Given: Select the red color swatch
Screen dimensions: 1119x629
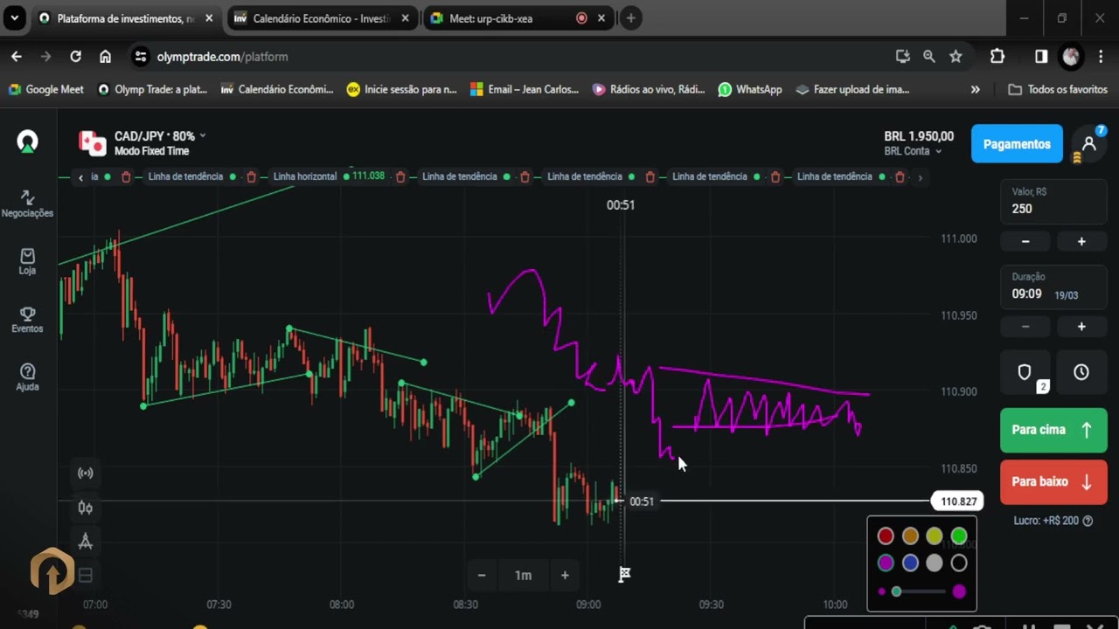Looking at the screenshot, I should click(x=886, y=536).
